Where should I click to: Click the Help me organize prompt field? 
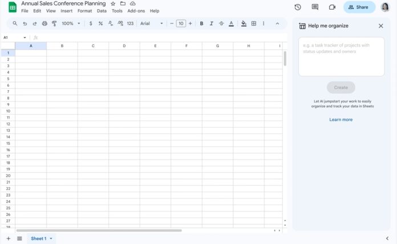[x=341, y=56]
